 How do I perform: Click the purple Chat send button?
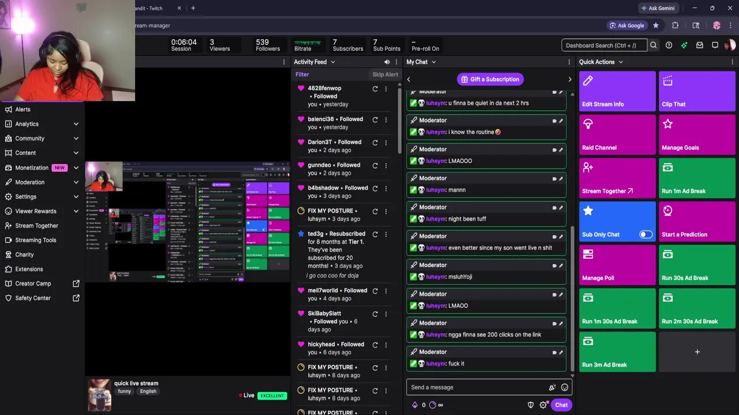tap(561, 405)
